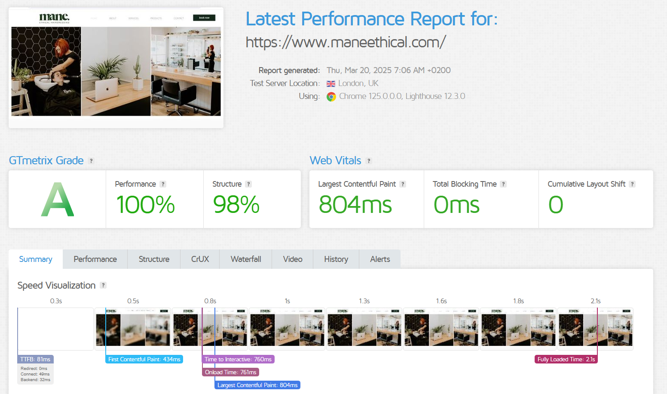Select the 1s filmstrip frame
Screen dimensions: 667x394
287,329
